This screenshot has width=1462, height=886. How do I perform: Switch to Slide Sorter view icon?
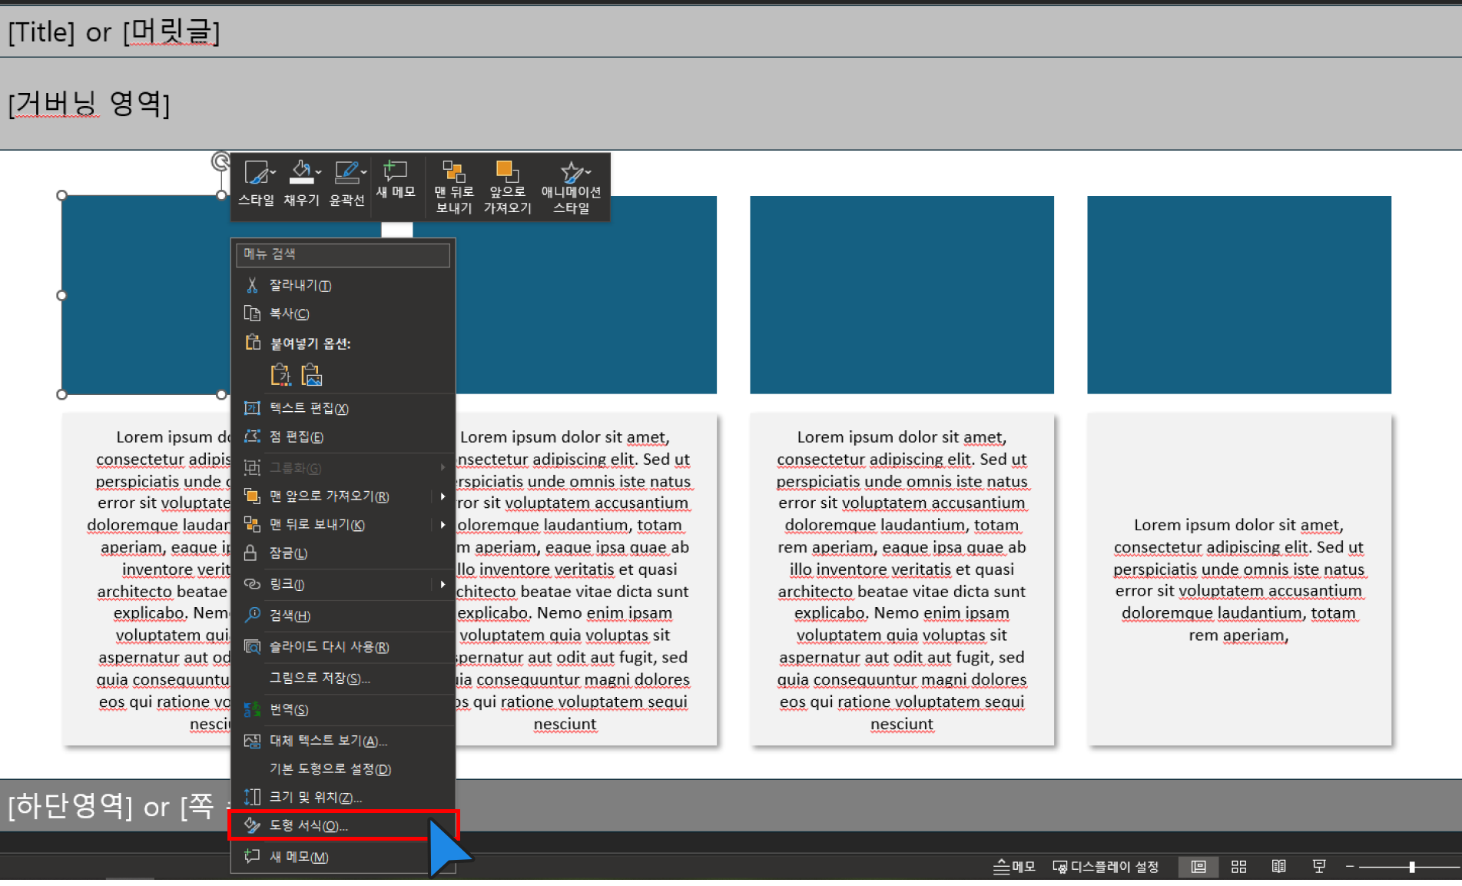[x=1238, y=867]
